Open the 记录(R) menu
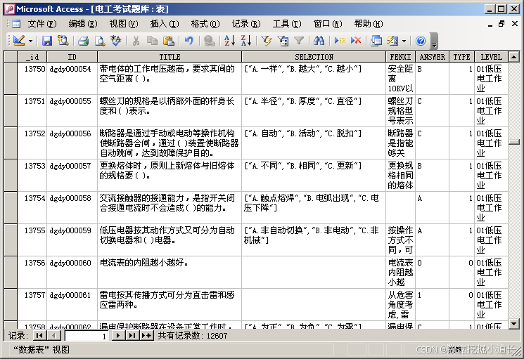 [246, 24]
